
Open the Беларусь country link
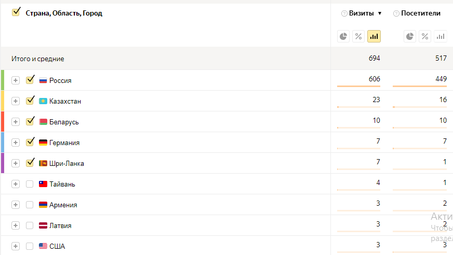pos(64,122)
